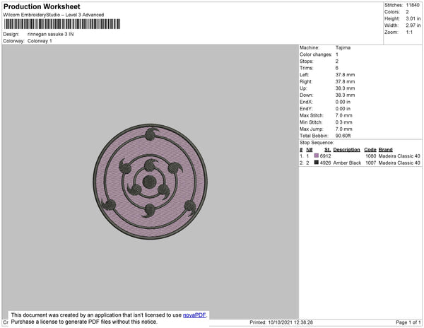Click Total Bobbin value '90.60ft'
424x328 pixels.
343,136
